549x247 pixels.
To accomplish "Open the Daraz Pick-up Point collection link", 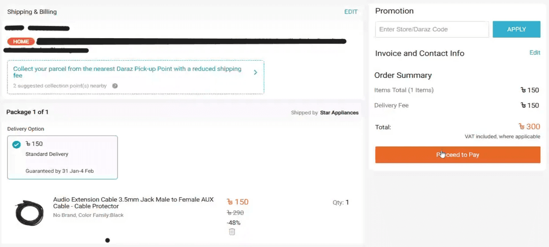I will pos(127,72).
